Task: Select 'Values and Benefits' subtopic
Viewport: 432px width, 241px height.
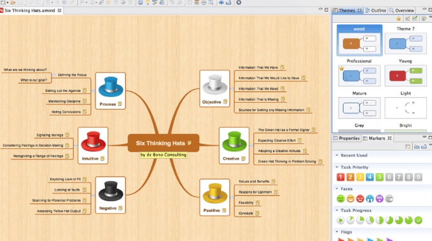Action: click(254, 181)
